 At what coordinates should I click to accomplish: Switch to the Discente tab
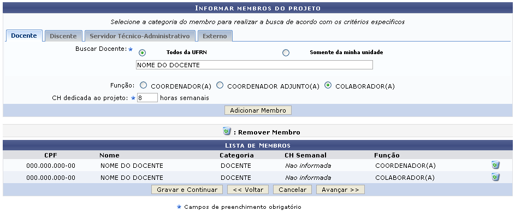(63, 36)
